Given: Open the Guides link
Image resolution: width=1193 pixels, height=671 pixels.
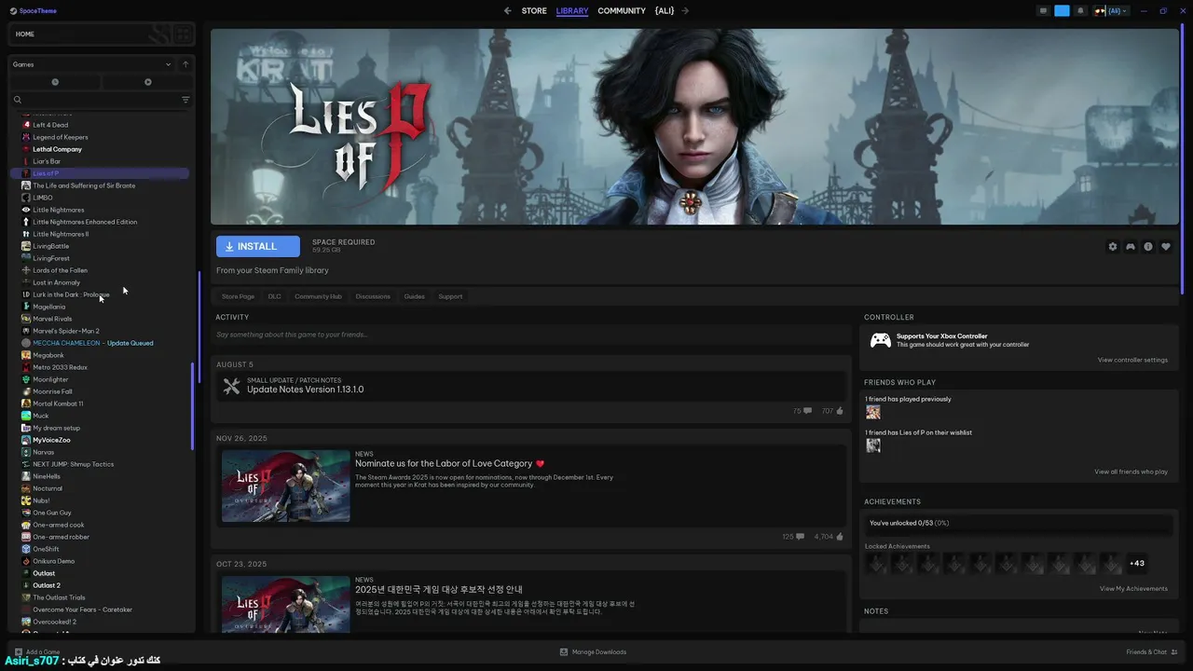Looking at the screenshot, I should click(414, 296).
